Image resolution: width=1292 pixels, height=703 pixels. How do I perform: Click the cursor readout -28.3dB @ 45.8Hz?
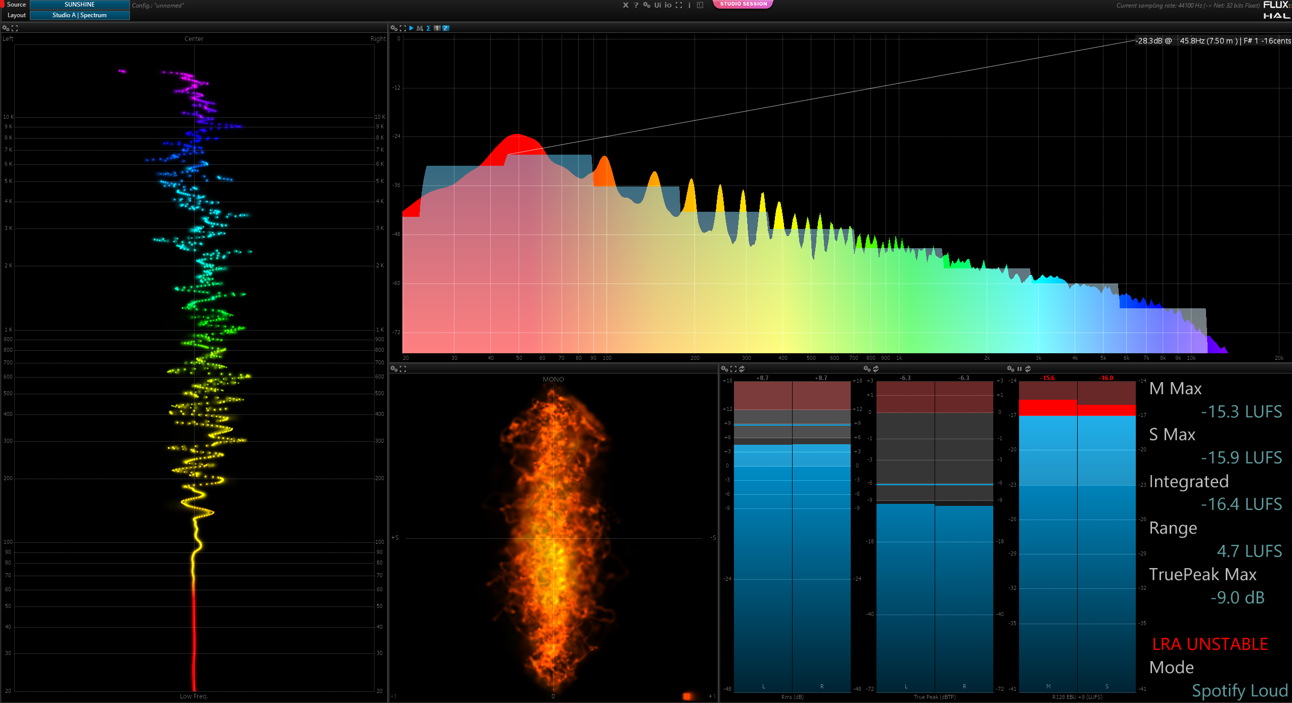[1213, 41]
